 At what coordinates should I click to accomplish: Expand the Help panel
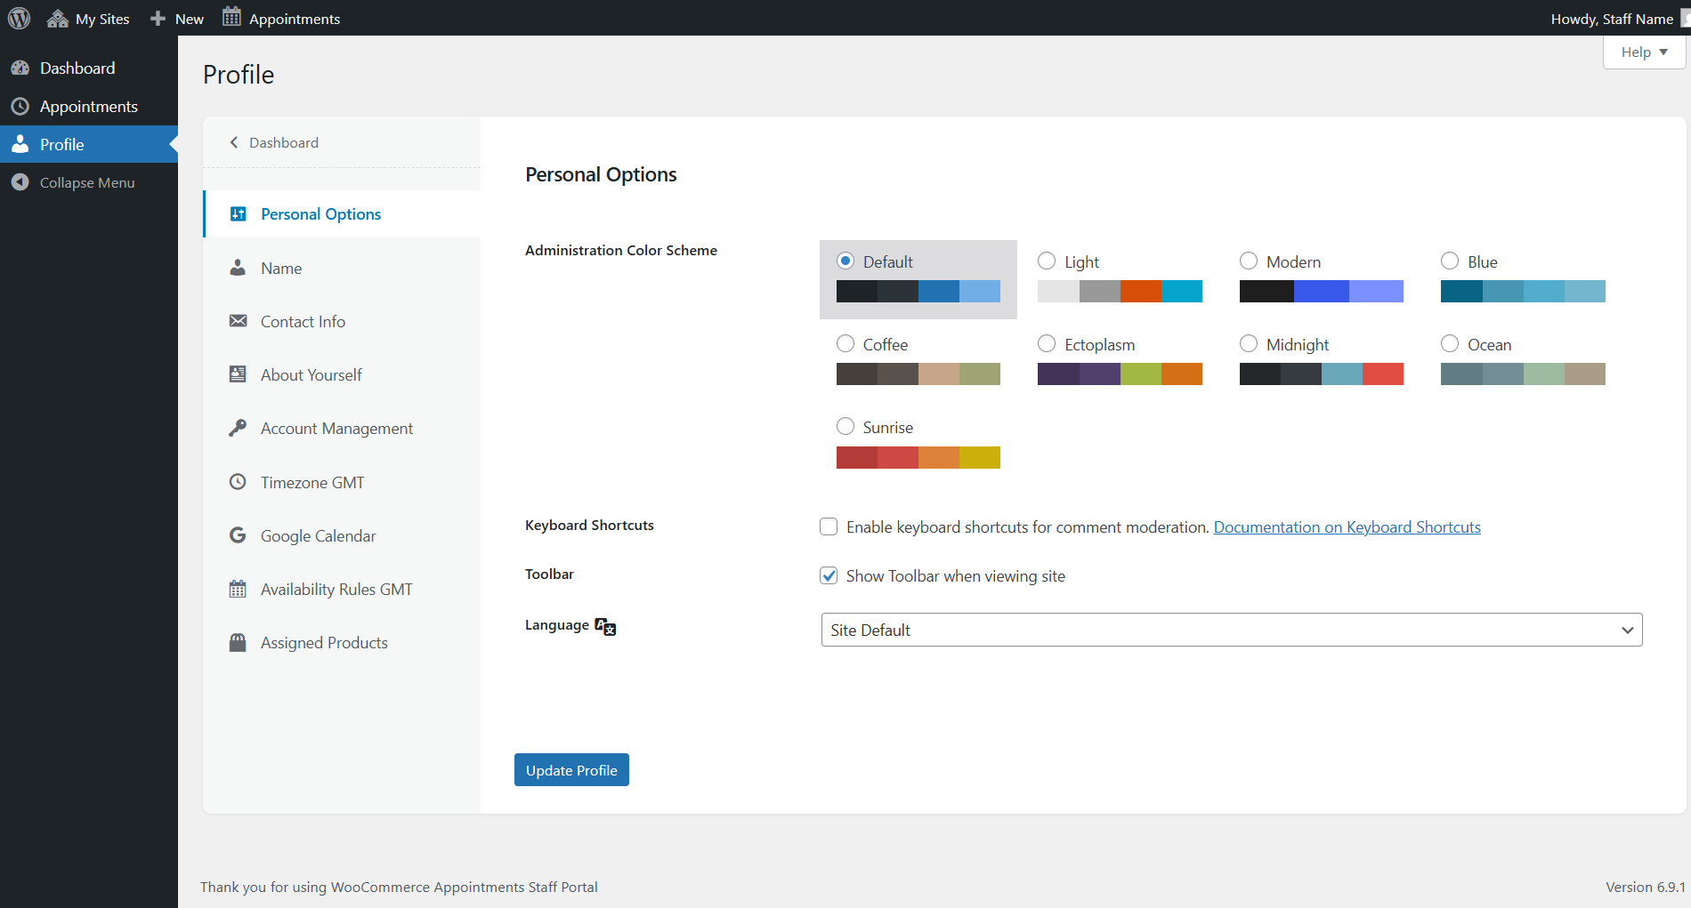coord(1642,52)
